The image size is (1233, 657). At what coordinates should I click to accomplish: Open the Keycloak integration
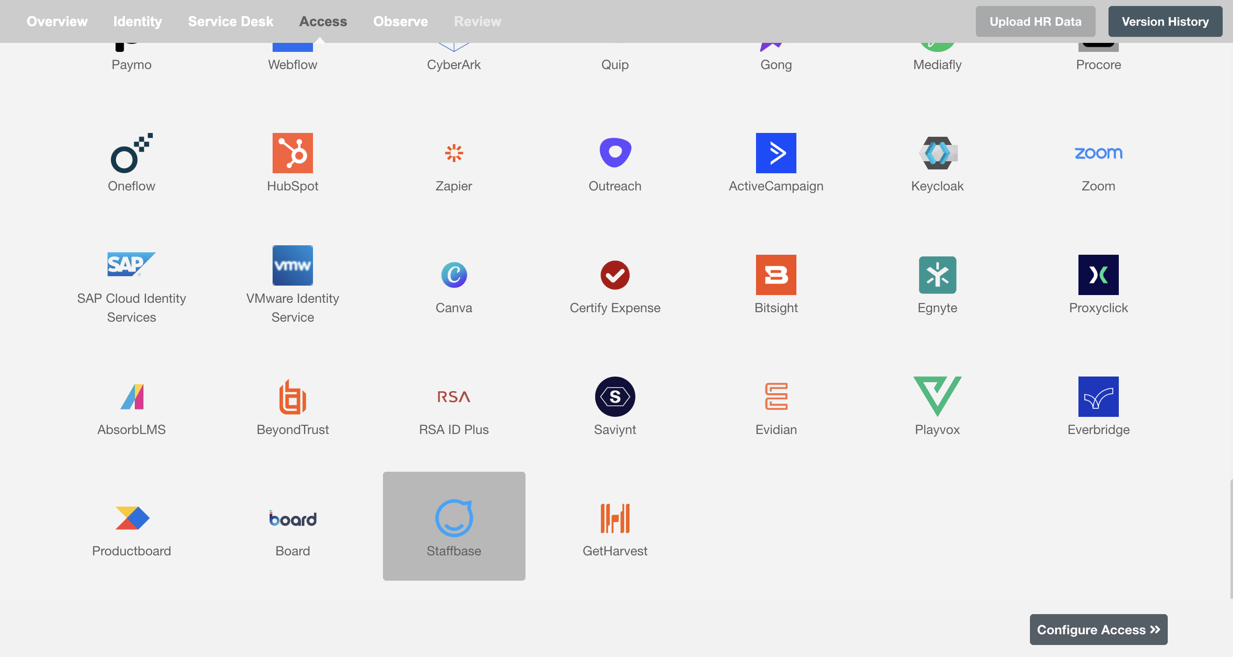tap(937, 161)
